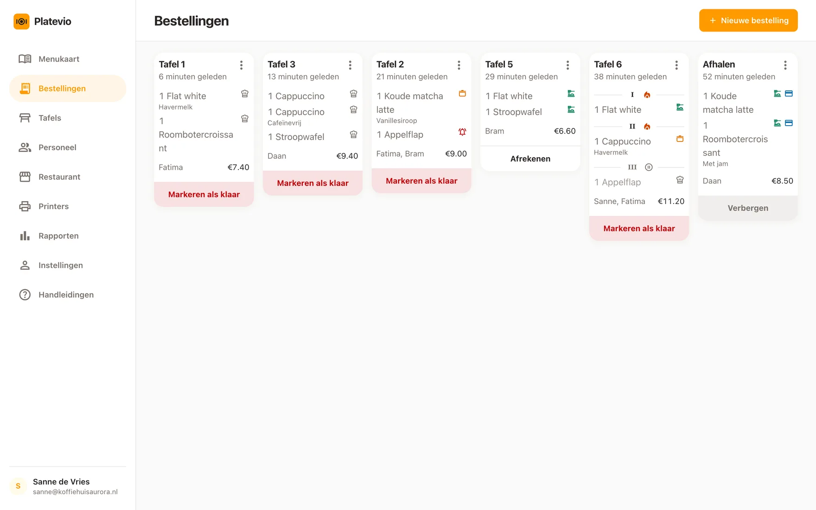816x510 pixels.
Task: Mark the Tafel 1 order as ready
Action: [204, 194]
